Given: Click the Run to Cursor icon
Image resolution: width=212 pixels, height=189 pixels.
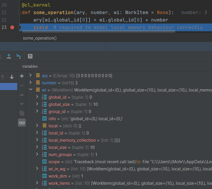Looking at the screenshot, I should coord(19,56).
